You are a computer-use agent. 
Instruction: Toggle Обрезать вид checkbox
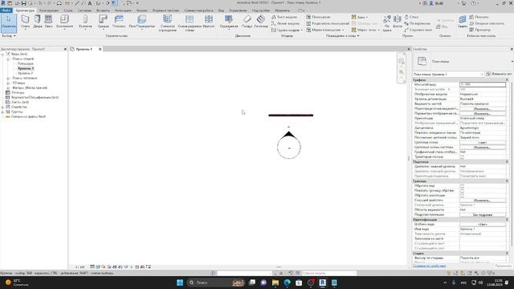click(x=463, y=185)
